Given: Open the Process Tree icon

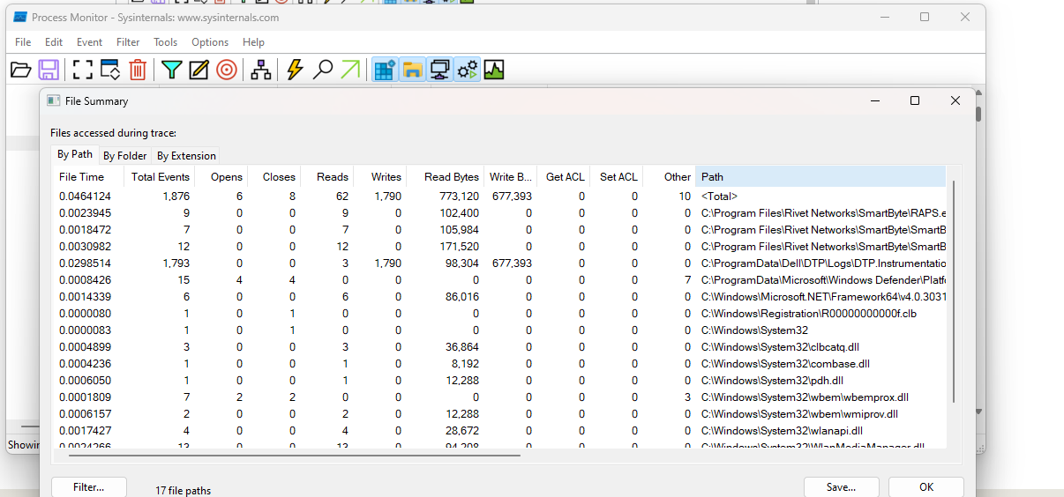Looking at the screenshot, I should 261,70.
